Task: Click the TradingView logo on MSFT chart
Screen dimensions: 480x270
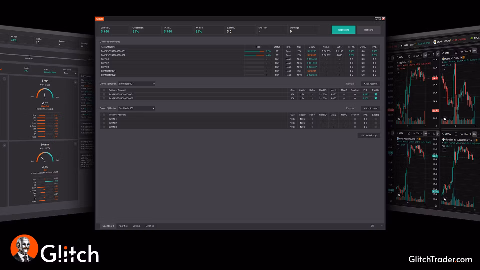Action: tap(445, 119)
